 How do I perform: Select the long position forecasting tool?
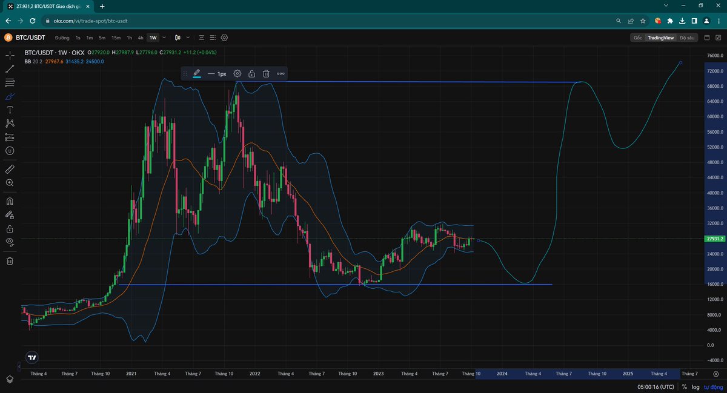pos(10,137)
